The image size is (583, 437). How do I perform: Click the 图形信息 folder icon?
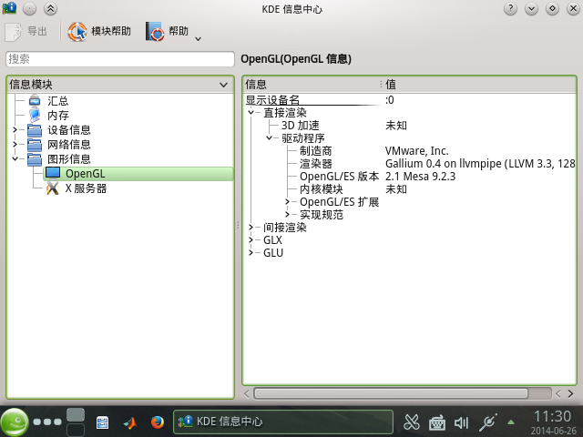35,159
